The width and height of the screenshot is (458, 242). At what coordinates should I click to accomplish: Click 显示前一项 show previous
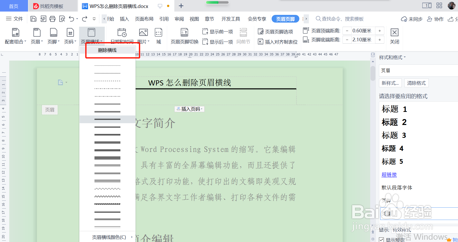(x=218, y=32)
